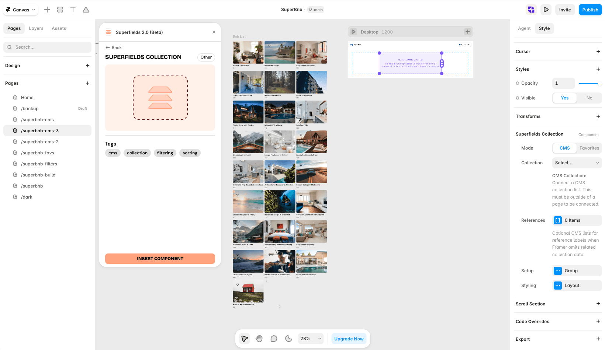Add a Scroll Section
Screen dimensions: 605x350
(598, 304)
